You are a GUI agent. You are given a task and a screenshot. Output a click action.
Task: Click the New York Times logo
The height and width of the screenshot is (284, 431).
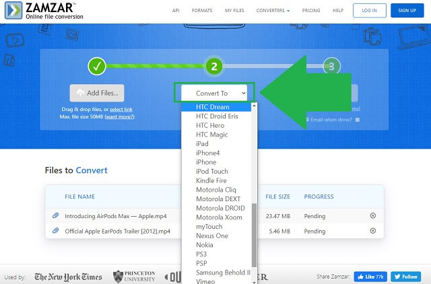pyautogui.click(x=68, y=277)
